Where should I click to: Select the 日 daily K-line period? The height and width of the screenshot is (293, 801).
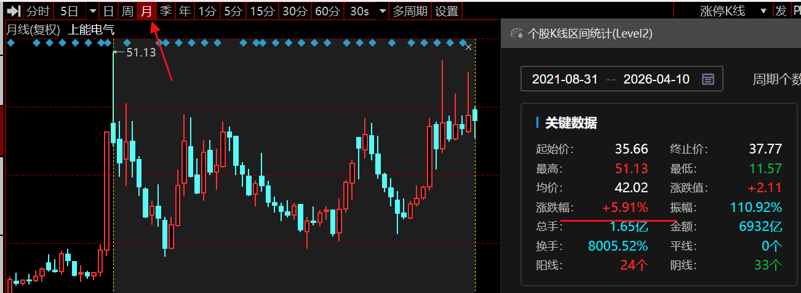[x=108, y=11]
